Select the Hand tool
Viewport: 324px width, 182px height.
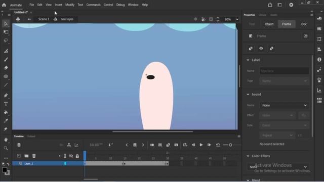[6, 140]
